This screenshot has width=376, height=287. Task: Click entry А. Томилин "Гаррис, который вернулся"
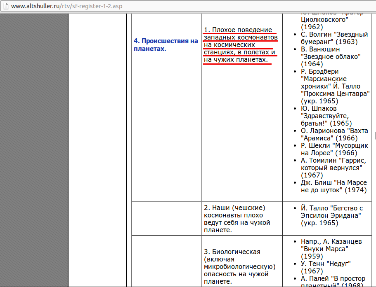pyautogui.click(x=333, y=168)
